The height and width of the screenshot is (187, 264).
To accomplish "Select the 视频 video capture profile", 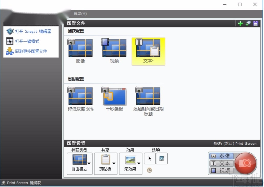I will (x=114, y=51).
